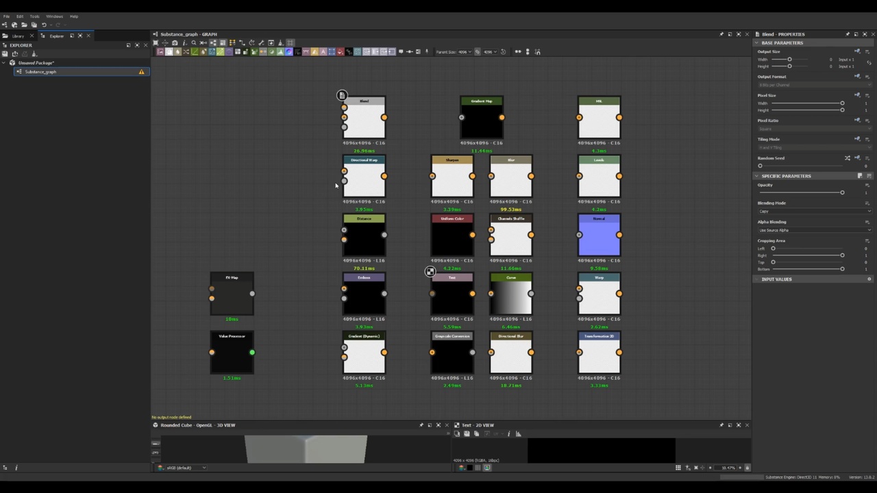Open the Alpha Blending dropdown
The width and height of the screenshot is (877, 493).
tap(815, 230)
